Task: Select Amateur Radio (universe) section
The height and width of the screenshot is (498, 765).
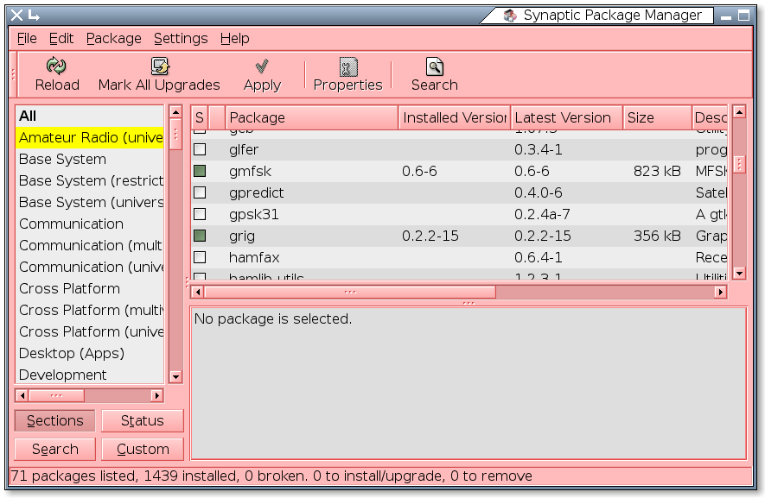Action: point(90,137)
